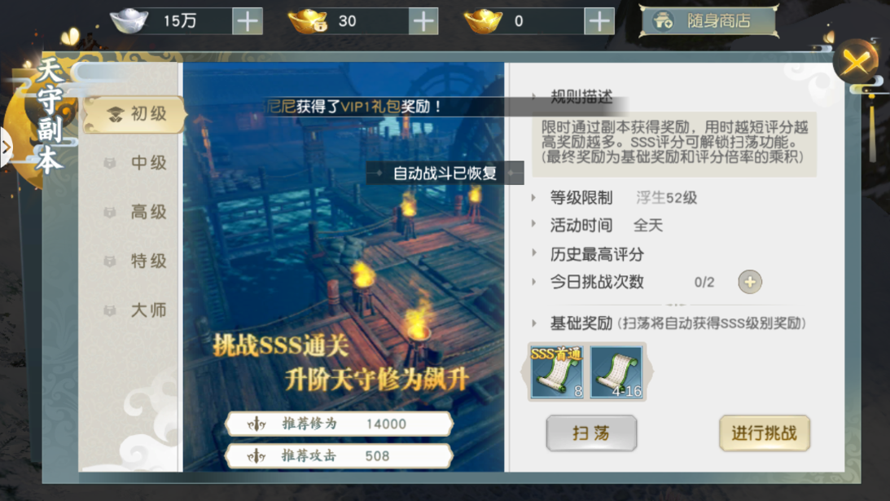Close the 天守副本 dungeon panel

coord(856,61)
